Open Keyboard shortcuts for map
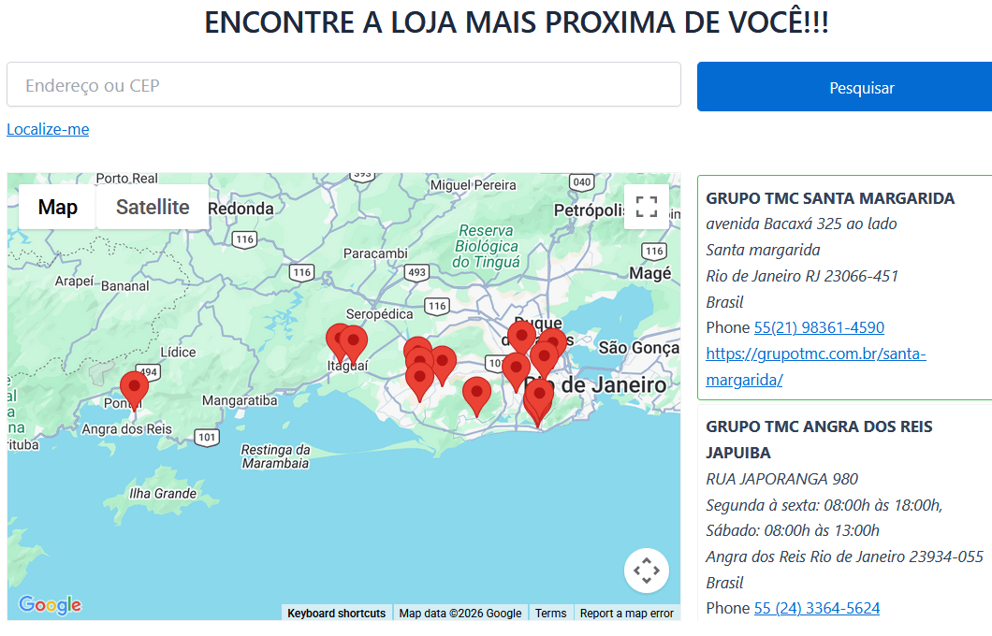 (x=336, y=614)
